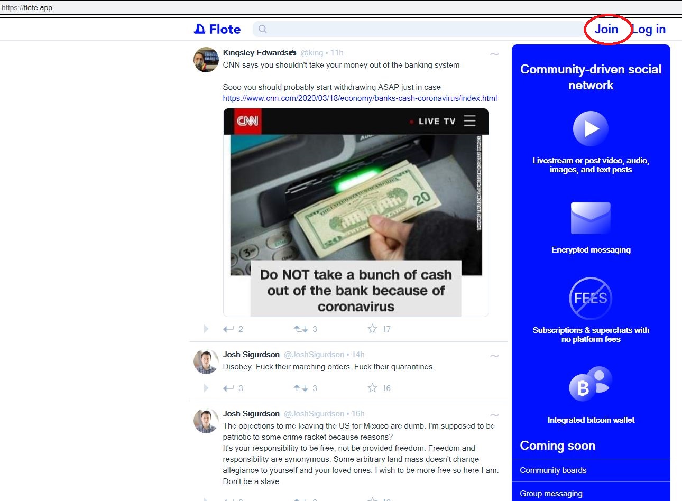Click the magnifier icon in the search bar

(263, 29)
